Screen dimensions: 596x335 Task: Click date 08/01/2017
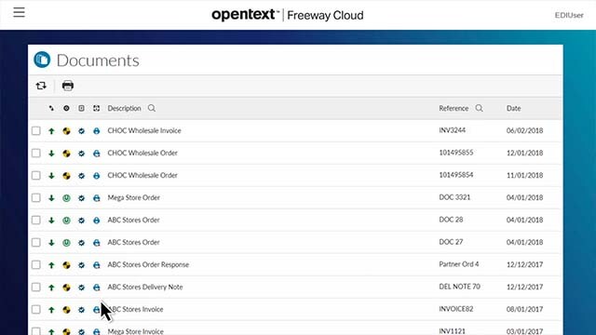tap(524, 310)
